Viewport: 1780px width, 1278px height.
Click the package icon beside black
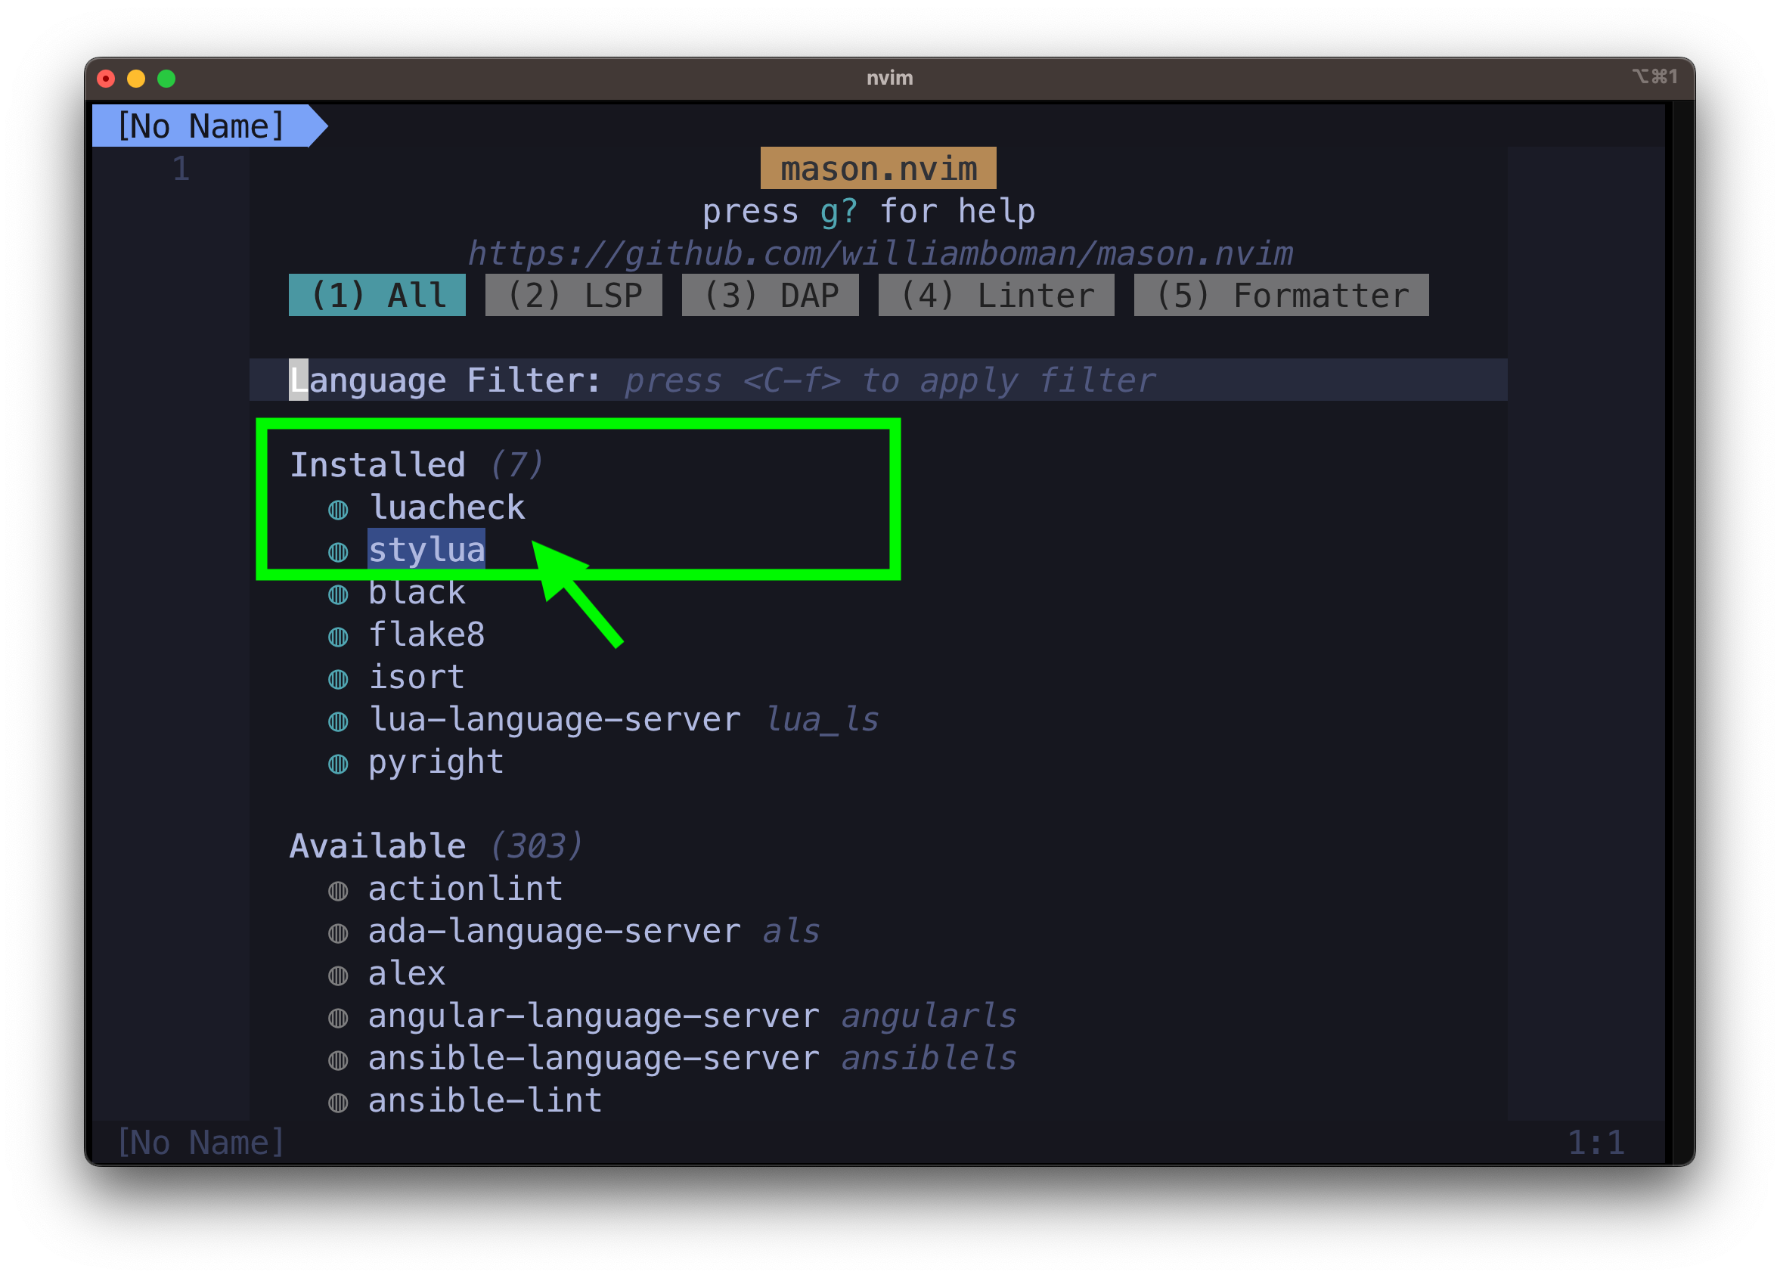tap(337, 595)
